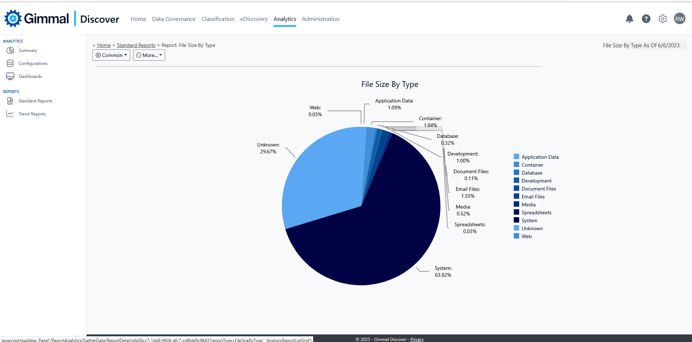Image resolution: width=692 pixels, height=342 pixels.
Task: Click the Standard Reports document icon
Action: click(x=10, y=101)
